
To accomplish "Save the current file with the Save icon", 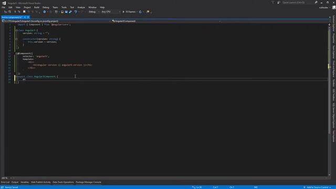I will pos(66,12).
